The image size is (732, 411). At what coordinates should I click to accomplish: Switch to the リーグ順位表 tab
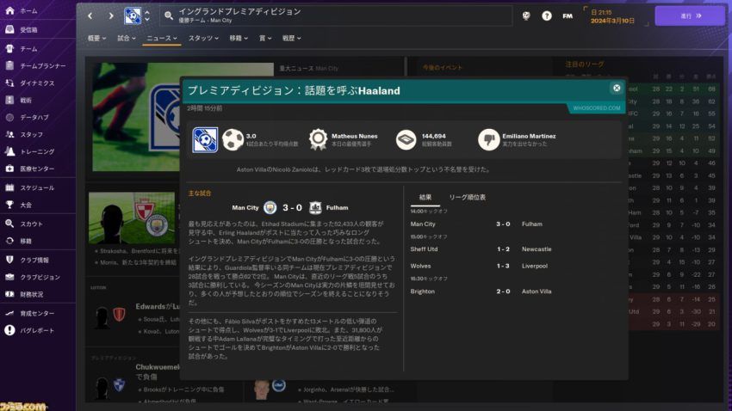click(x=468, y=198)
